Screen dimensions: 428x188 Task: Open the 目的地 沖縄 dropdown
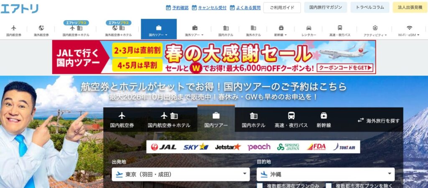pos(326,174)
